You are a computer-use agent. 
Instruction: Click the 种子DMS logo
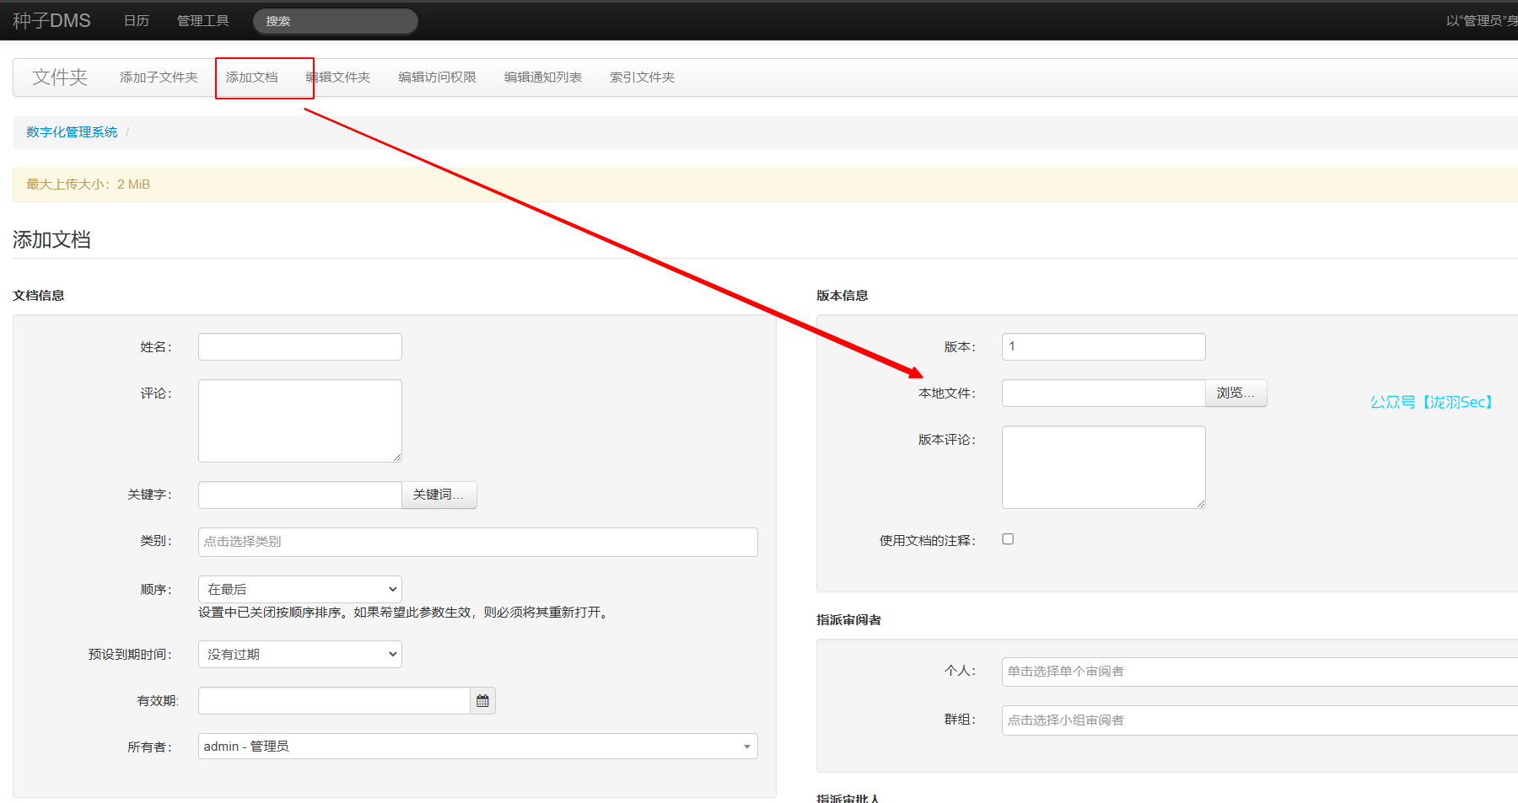point(51,20)
